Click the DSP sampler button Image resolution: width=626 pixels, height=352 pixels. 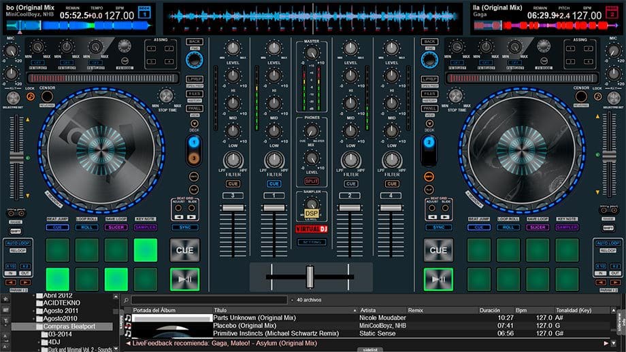[x=312, y=213]
